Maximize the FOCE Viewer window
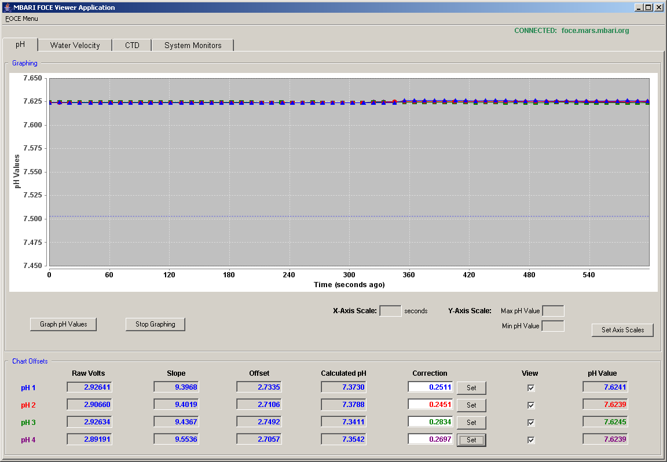This screenshot has width=667, height=462. [x=648, y=7]
